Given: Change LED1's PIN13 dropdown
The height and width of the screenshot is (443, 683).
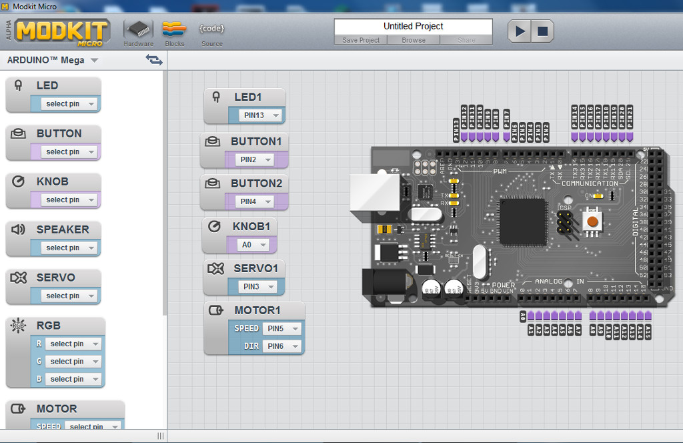Looking at the screenshot, I should pos(260,115).
